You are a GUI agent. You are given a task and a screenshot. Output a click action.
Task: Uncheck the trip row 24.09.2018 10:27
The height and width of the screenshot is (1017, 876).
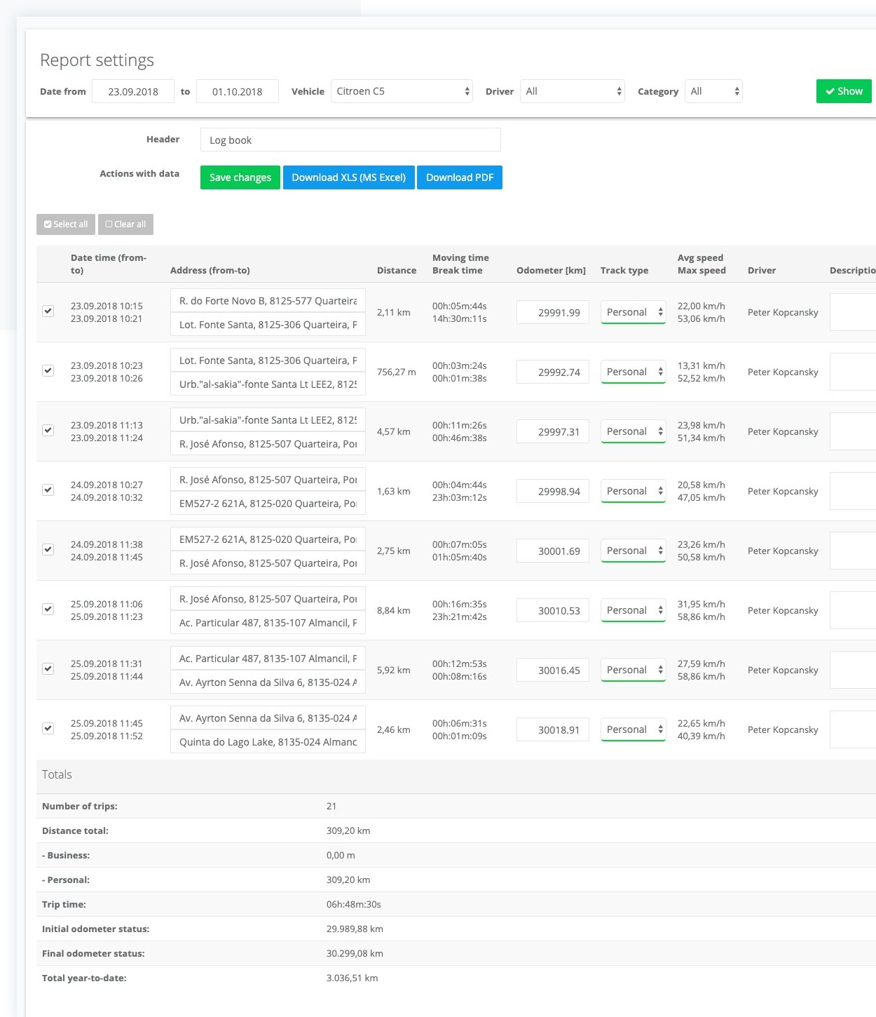(x=48, y=490)
